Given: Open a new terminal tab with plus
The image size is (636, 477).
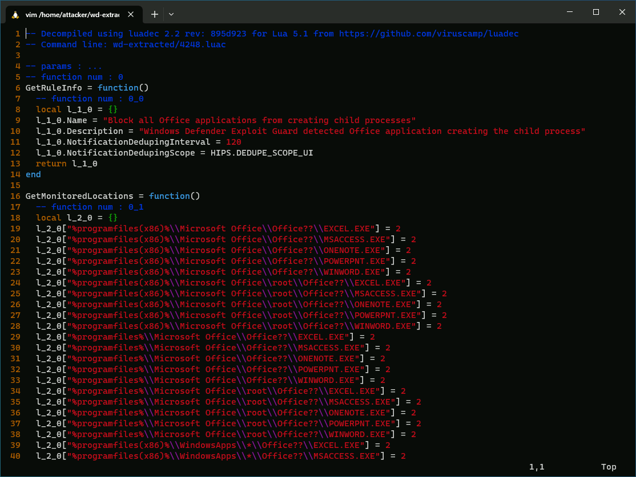Looking at the screenshot, I should pyautogui.click(x=155, y=14).
